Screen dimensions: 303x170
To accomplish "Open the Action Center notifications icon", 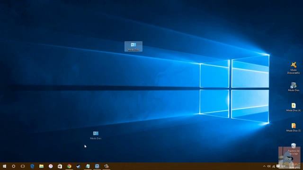I will click(278, 166).
